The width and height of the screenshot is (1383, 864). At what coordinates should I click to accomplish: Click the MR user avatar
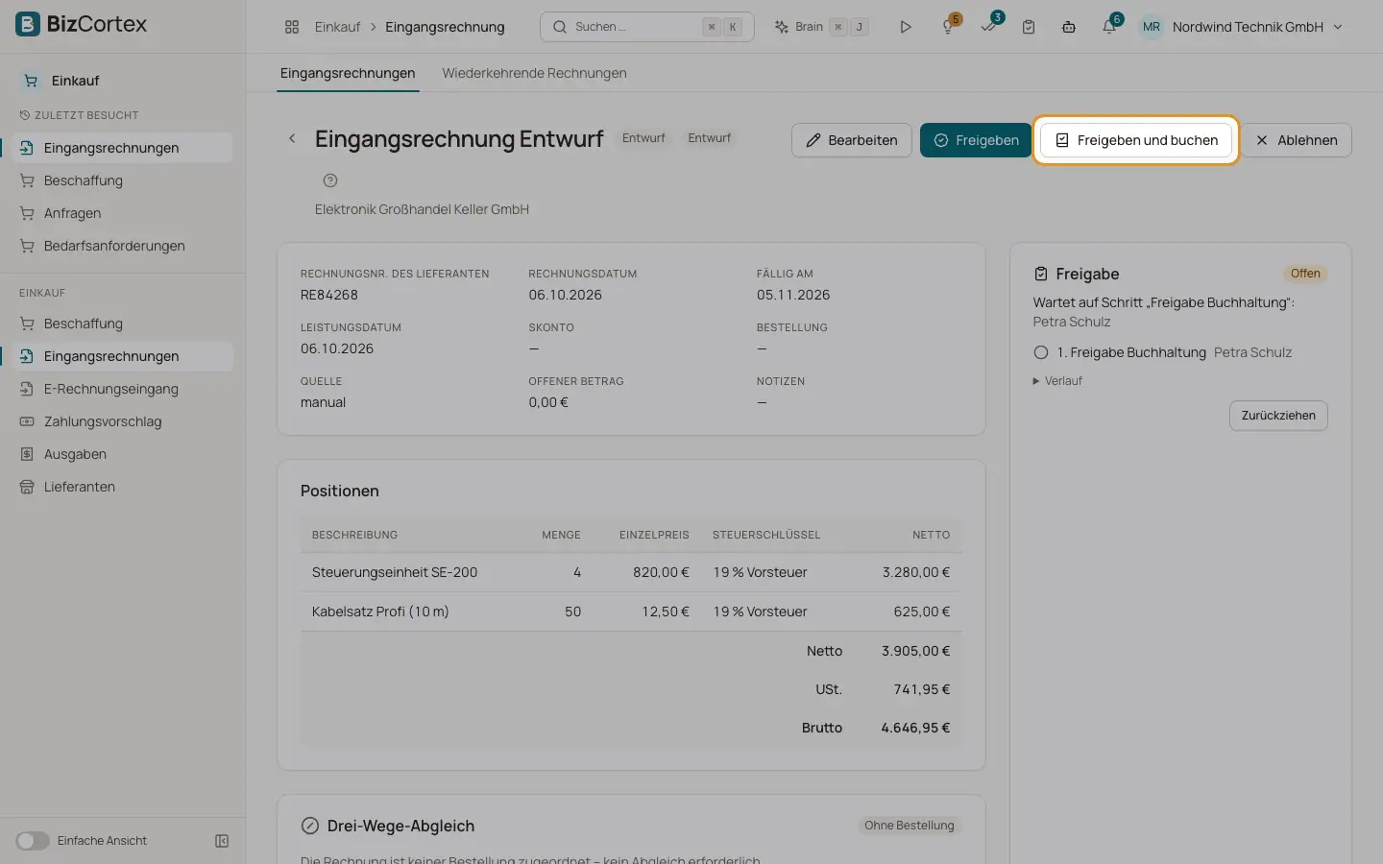(1151, 27)
